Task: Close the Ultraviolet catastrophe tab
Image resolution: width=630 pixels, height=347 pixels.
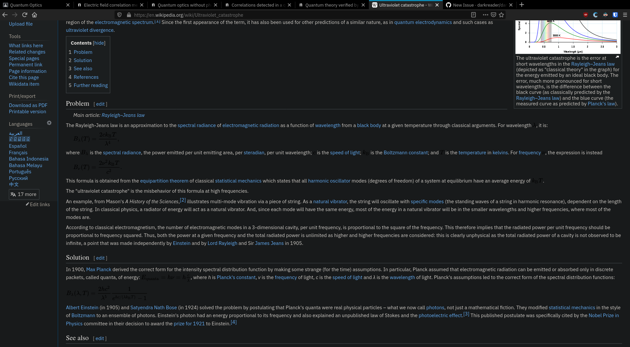Action: pyautogui.click(x=437, y=5)
